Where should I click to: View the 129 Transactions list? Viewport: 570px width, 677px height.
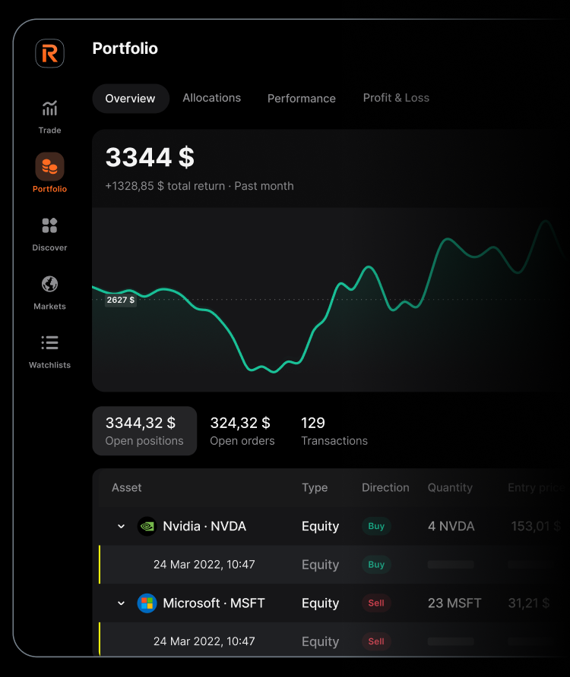pyautogui.click(x=334, y=431)
